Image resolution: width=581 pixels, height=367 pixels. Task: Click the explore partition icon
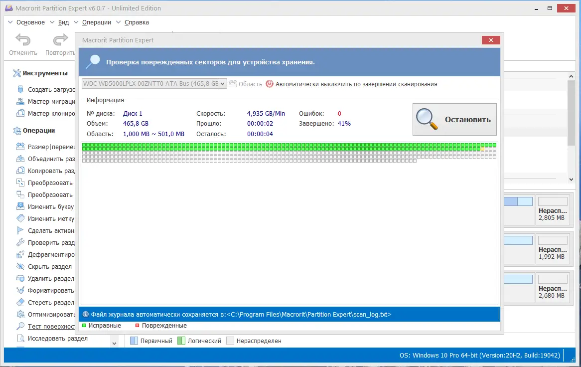pos(20,338)
